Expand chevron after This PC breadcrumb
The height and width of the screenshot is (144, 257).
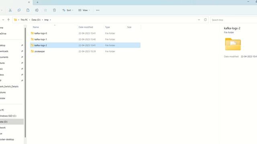tap(30, 20)
